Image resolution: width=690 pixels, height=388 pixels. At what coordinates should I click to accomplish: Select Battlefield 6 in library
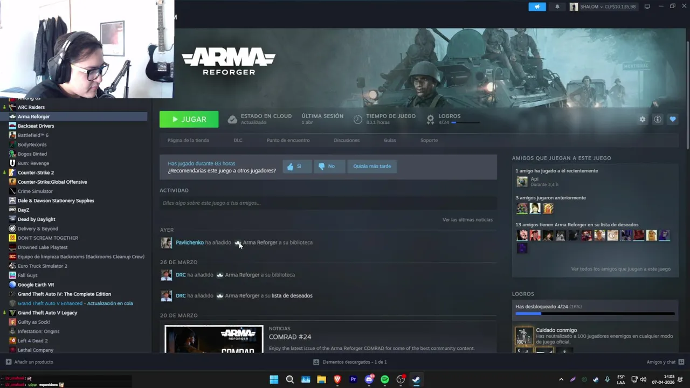33,135
